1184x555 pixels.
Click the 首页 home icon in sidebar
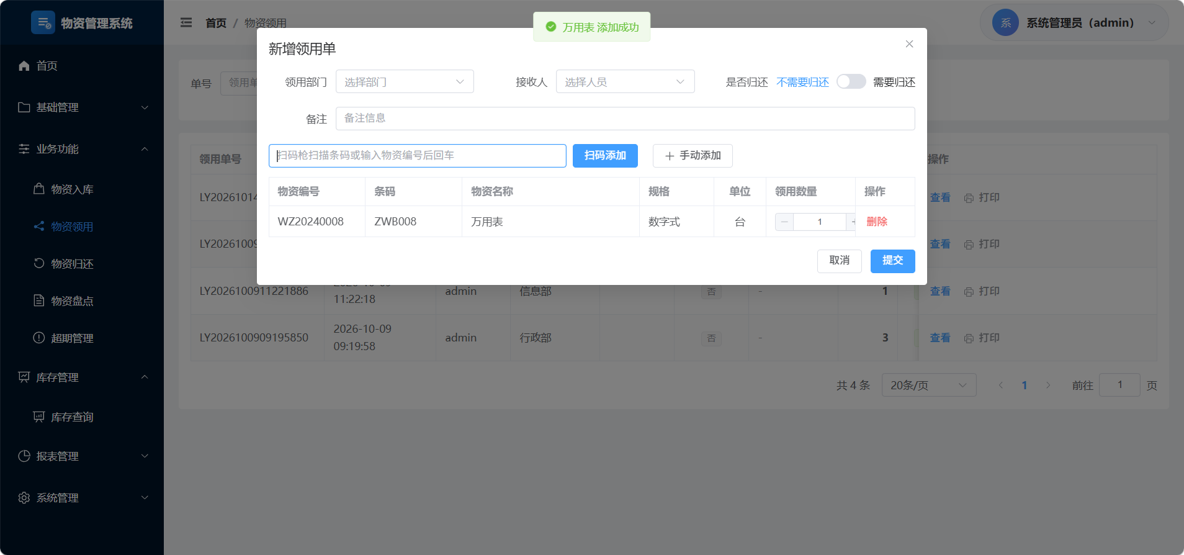24,66
